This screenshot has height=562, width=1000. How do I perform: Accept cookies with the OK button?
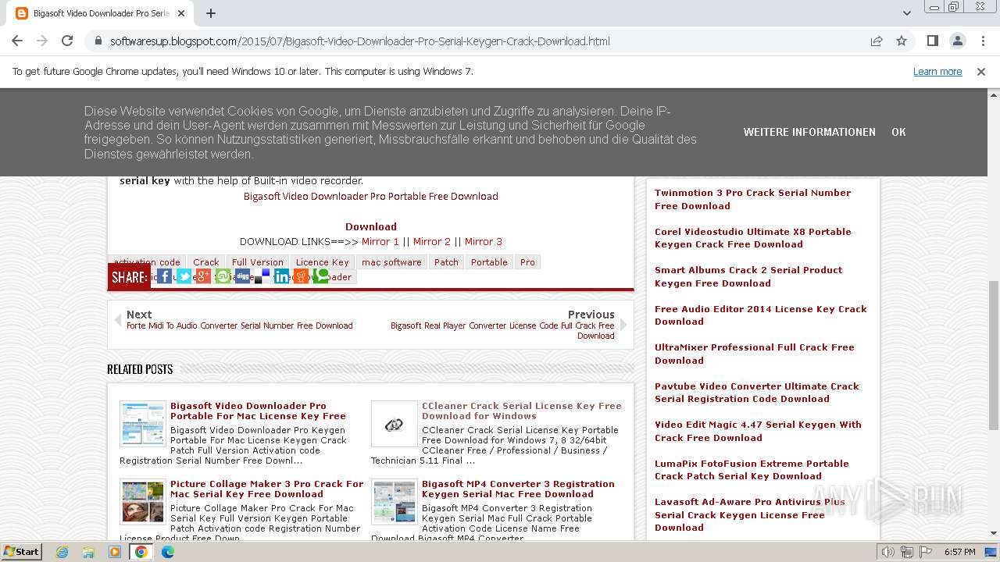pos(898,132)
